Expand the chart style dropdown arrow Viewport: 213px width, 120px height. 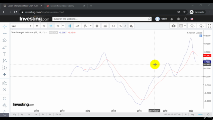[x=91, y=26]
